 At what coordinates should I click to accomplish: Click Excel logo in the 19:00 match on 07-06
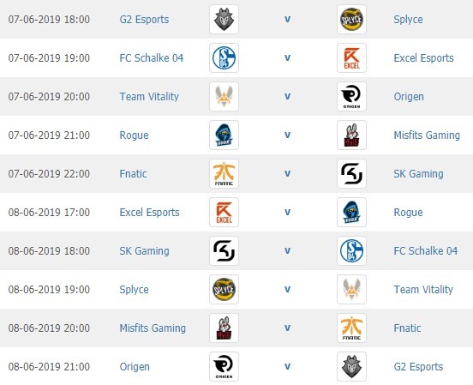point(351,57)
